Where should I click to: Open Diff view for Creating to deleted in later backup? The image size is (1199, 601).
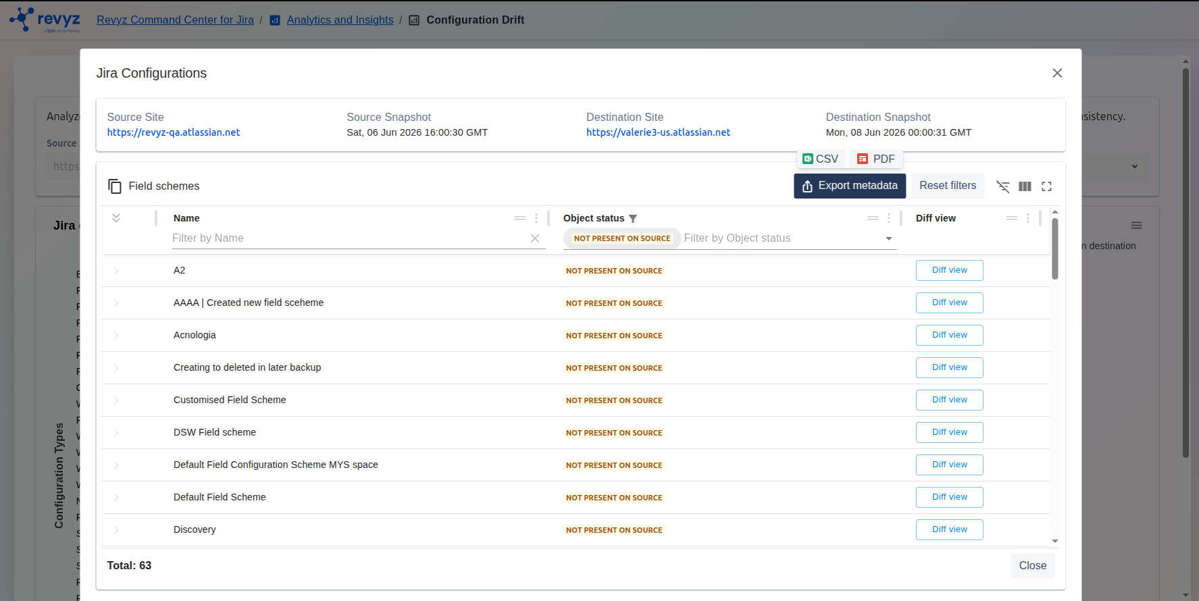click(x=949, y=367)
